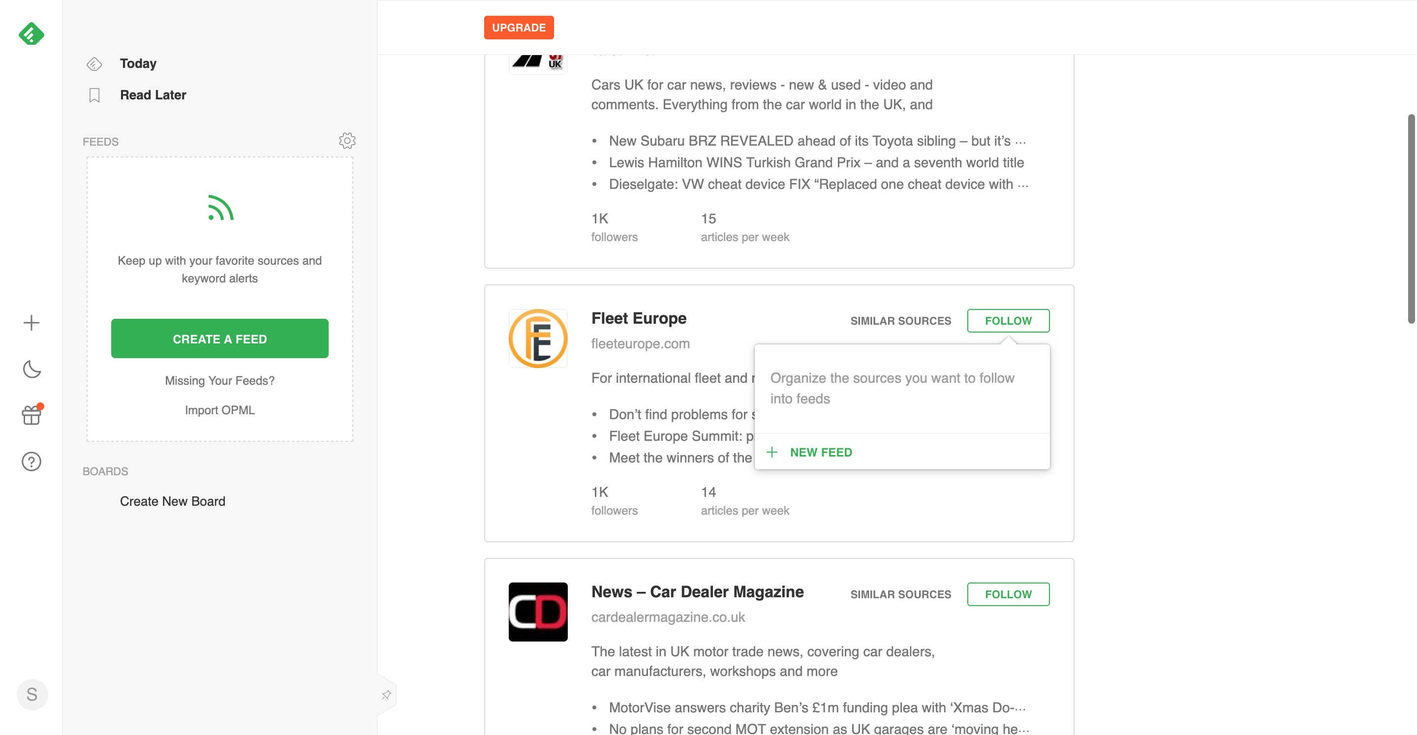Viewport: 1417px width, 735px height.
Task: Click SIMILAR SOURCES for Fleet Europe
Action: point(900,321)
